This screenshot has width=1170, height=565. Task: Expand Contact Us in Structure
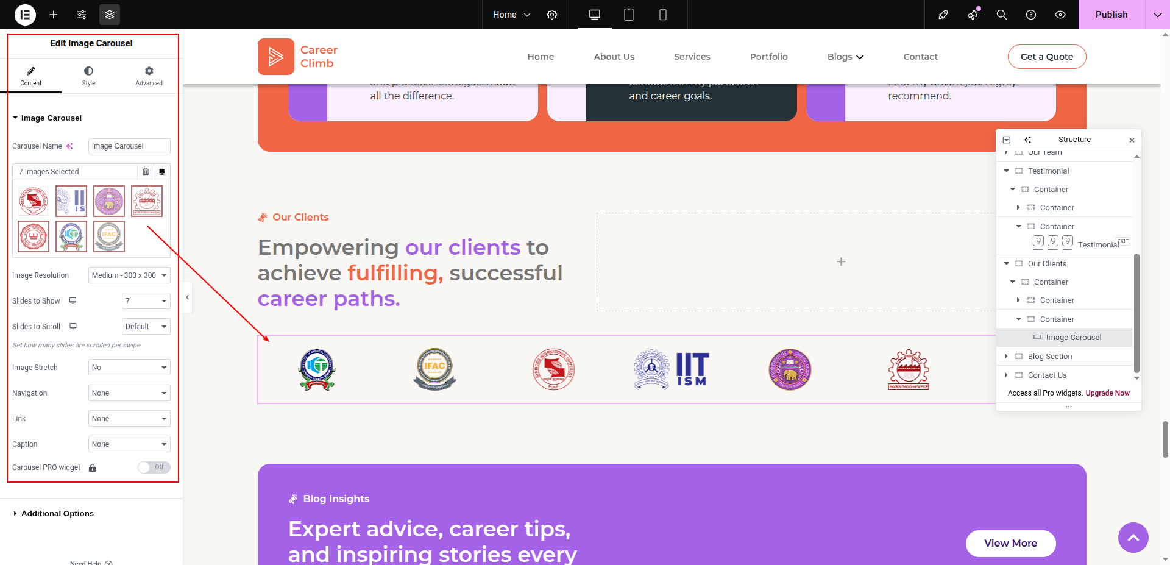click(1006, 375)
